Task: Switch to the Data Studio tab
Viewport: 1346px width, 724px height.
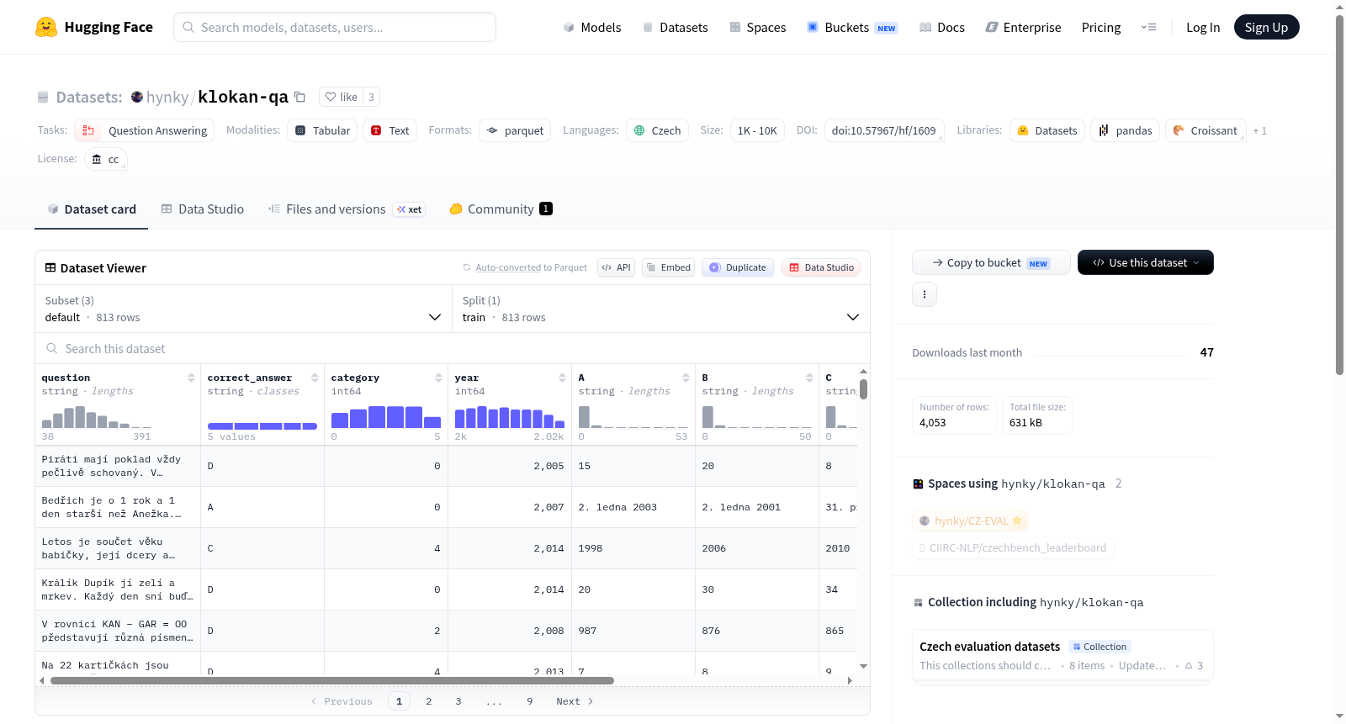Action: [x=203, y=209]
